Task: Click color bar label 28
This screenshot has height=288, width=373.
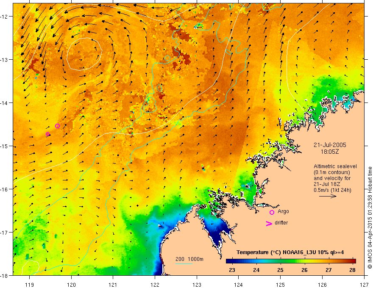Action: (x=353, y=270)
